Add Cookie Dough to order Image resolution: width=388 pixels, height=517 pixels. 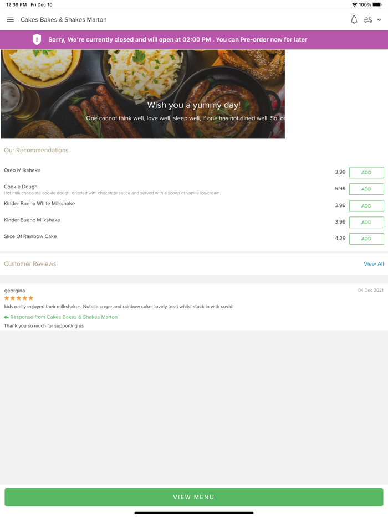366,189
